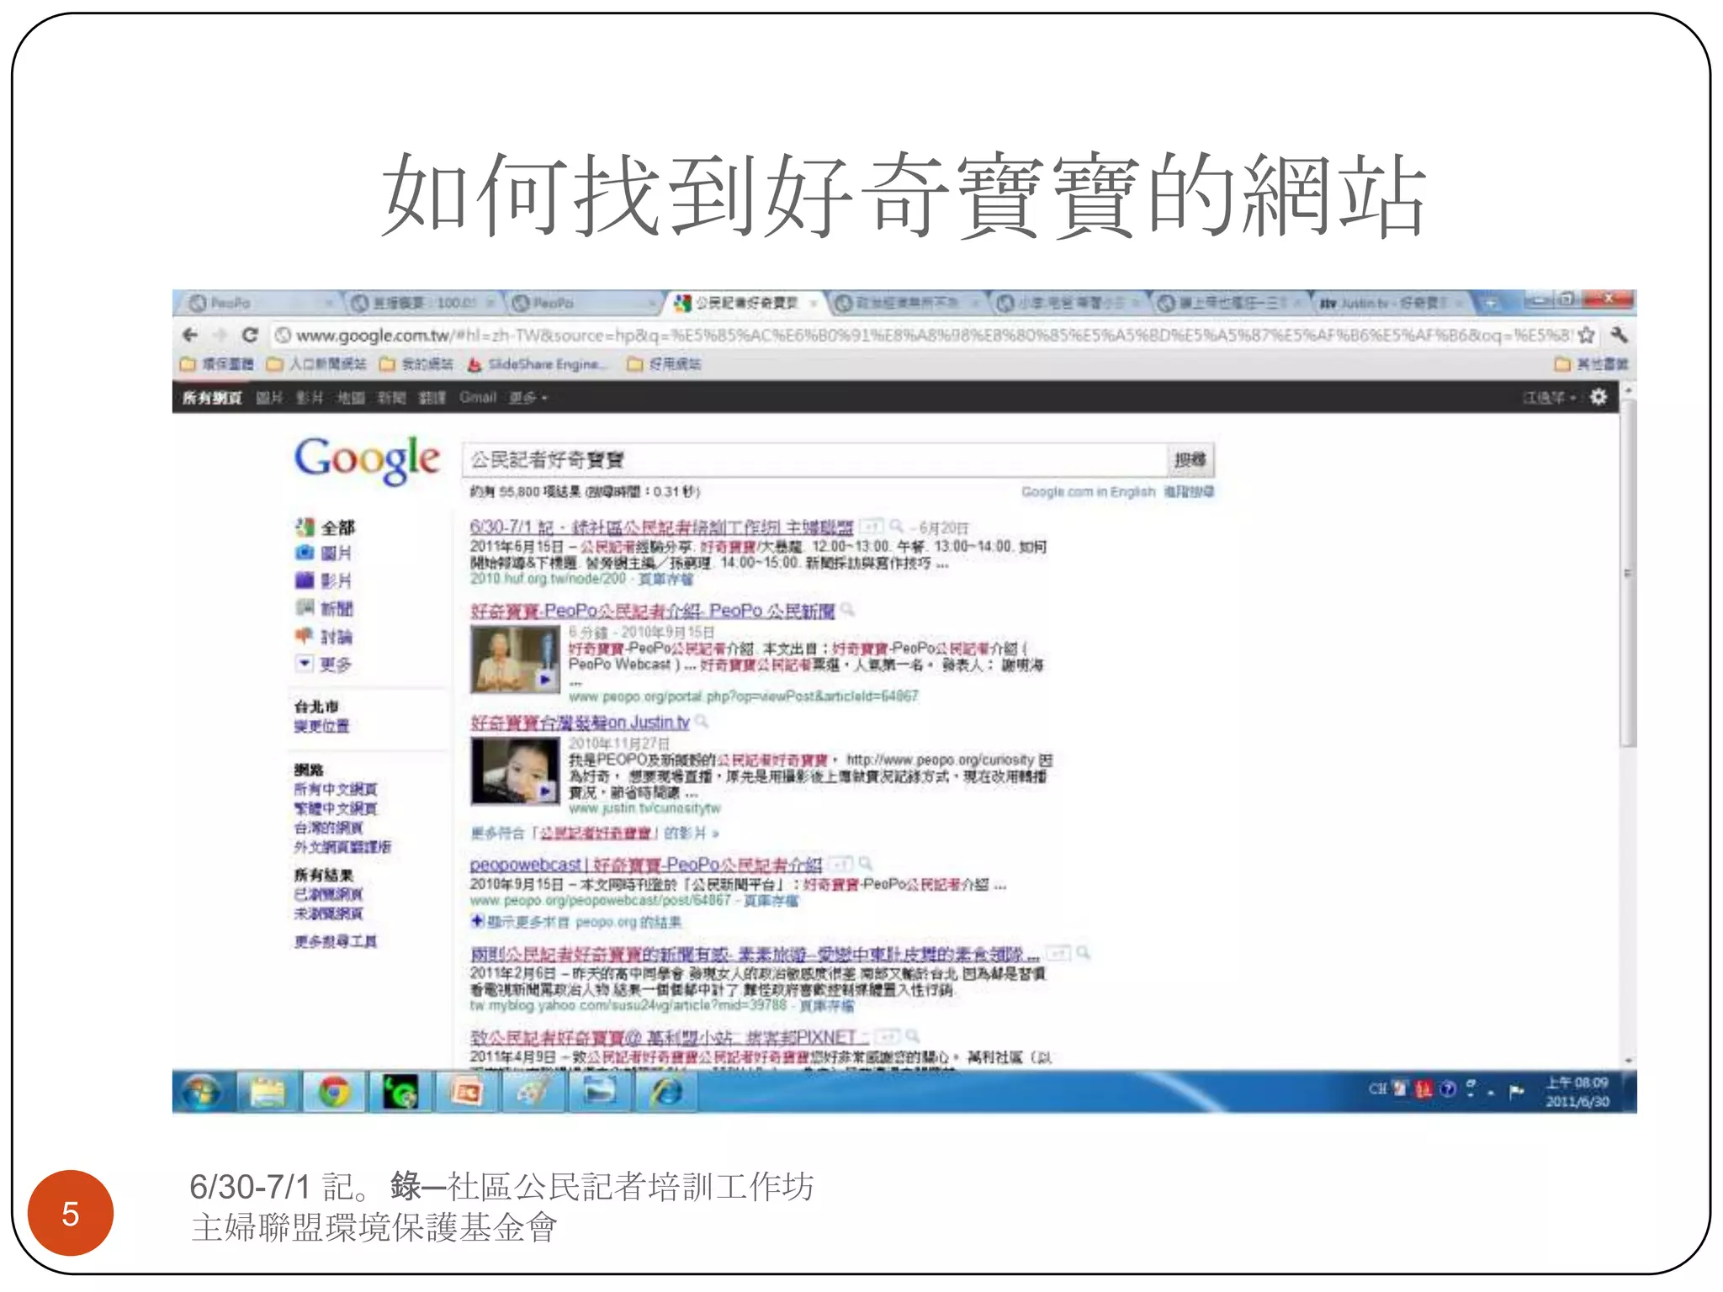Viewport: 1723px width, 1292px height.
Task: Open File Explorer from the taskbar
Action: click(x=268, y=1092)
